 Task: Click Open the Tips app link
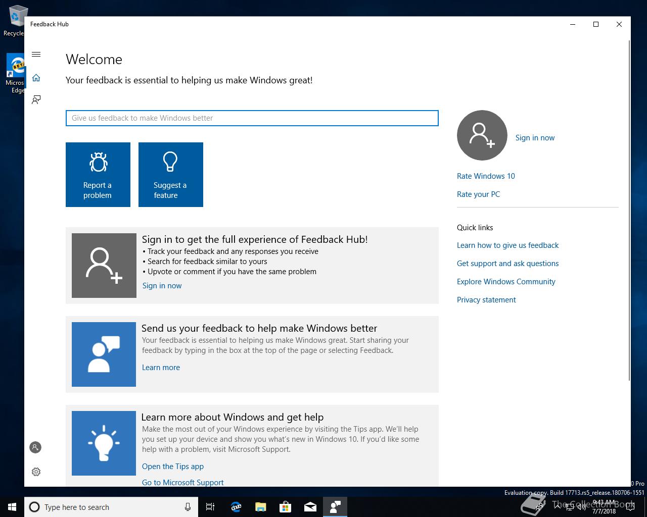click(173, 467)
